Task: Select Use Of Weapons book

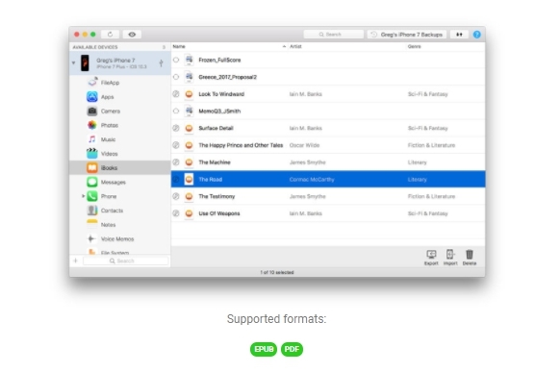Action: pyautogui.click(x=328, y=213)
